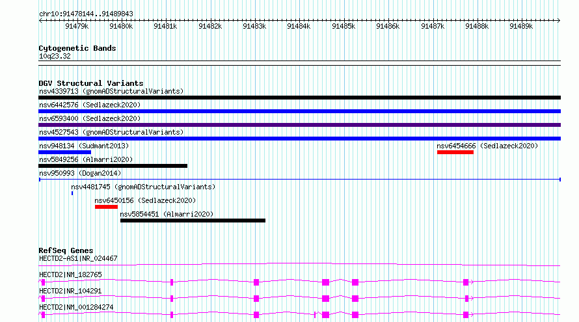Select the short blue nsv948134 Sudmant2013 bar
Viewport: 579px width, 322px height.
click(x=64, y=152)
